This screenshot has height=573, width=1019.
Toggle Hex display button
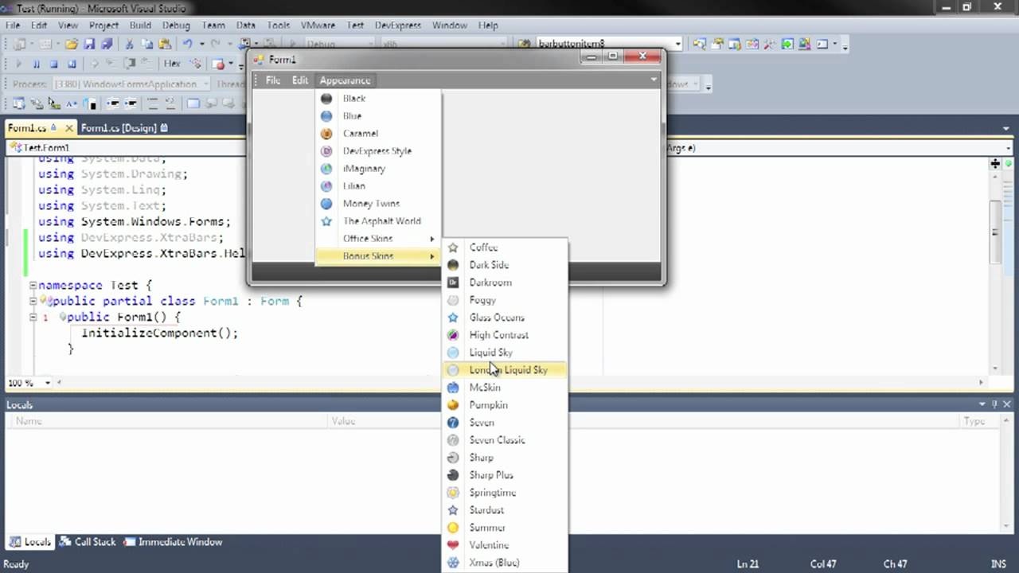(x=172, y=64)
